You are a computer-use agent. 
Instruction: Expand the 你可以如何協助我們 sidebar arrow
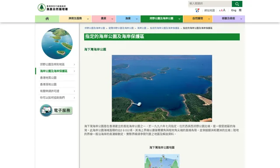coord(74,98)
